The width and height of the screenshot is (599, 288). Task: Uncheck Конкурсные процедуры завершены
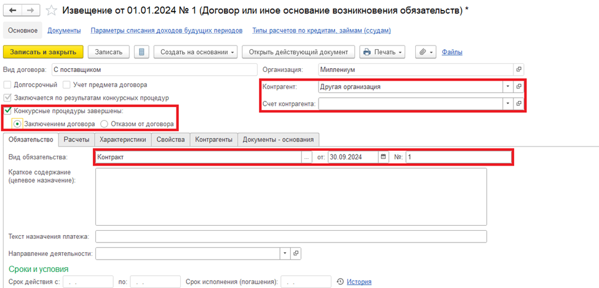pos(7,111)
